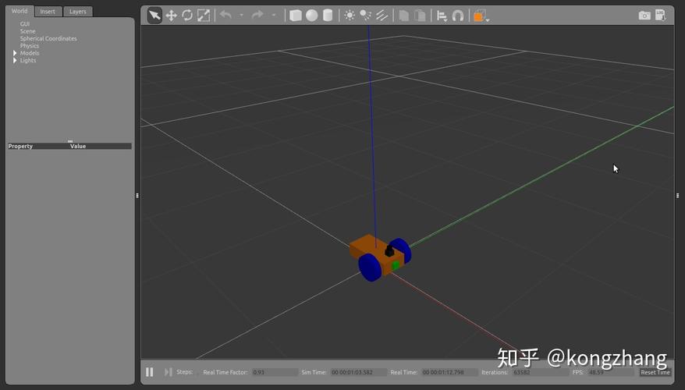This screenshot has height=390, width=685.
Task: Switch to the World tab
Action: point(20,11)
